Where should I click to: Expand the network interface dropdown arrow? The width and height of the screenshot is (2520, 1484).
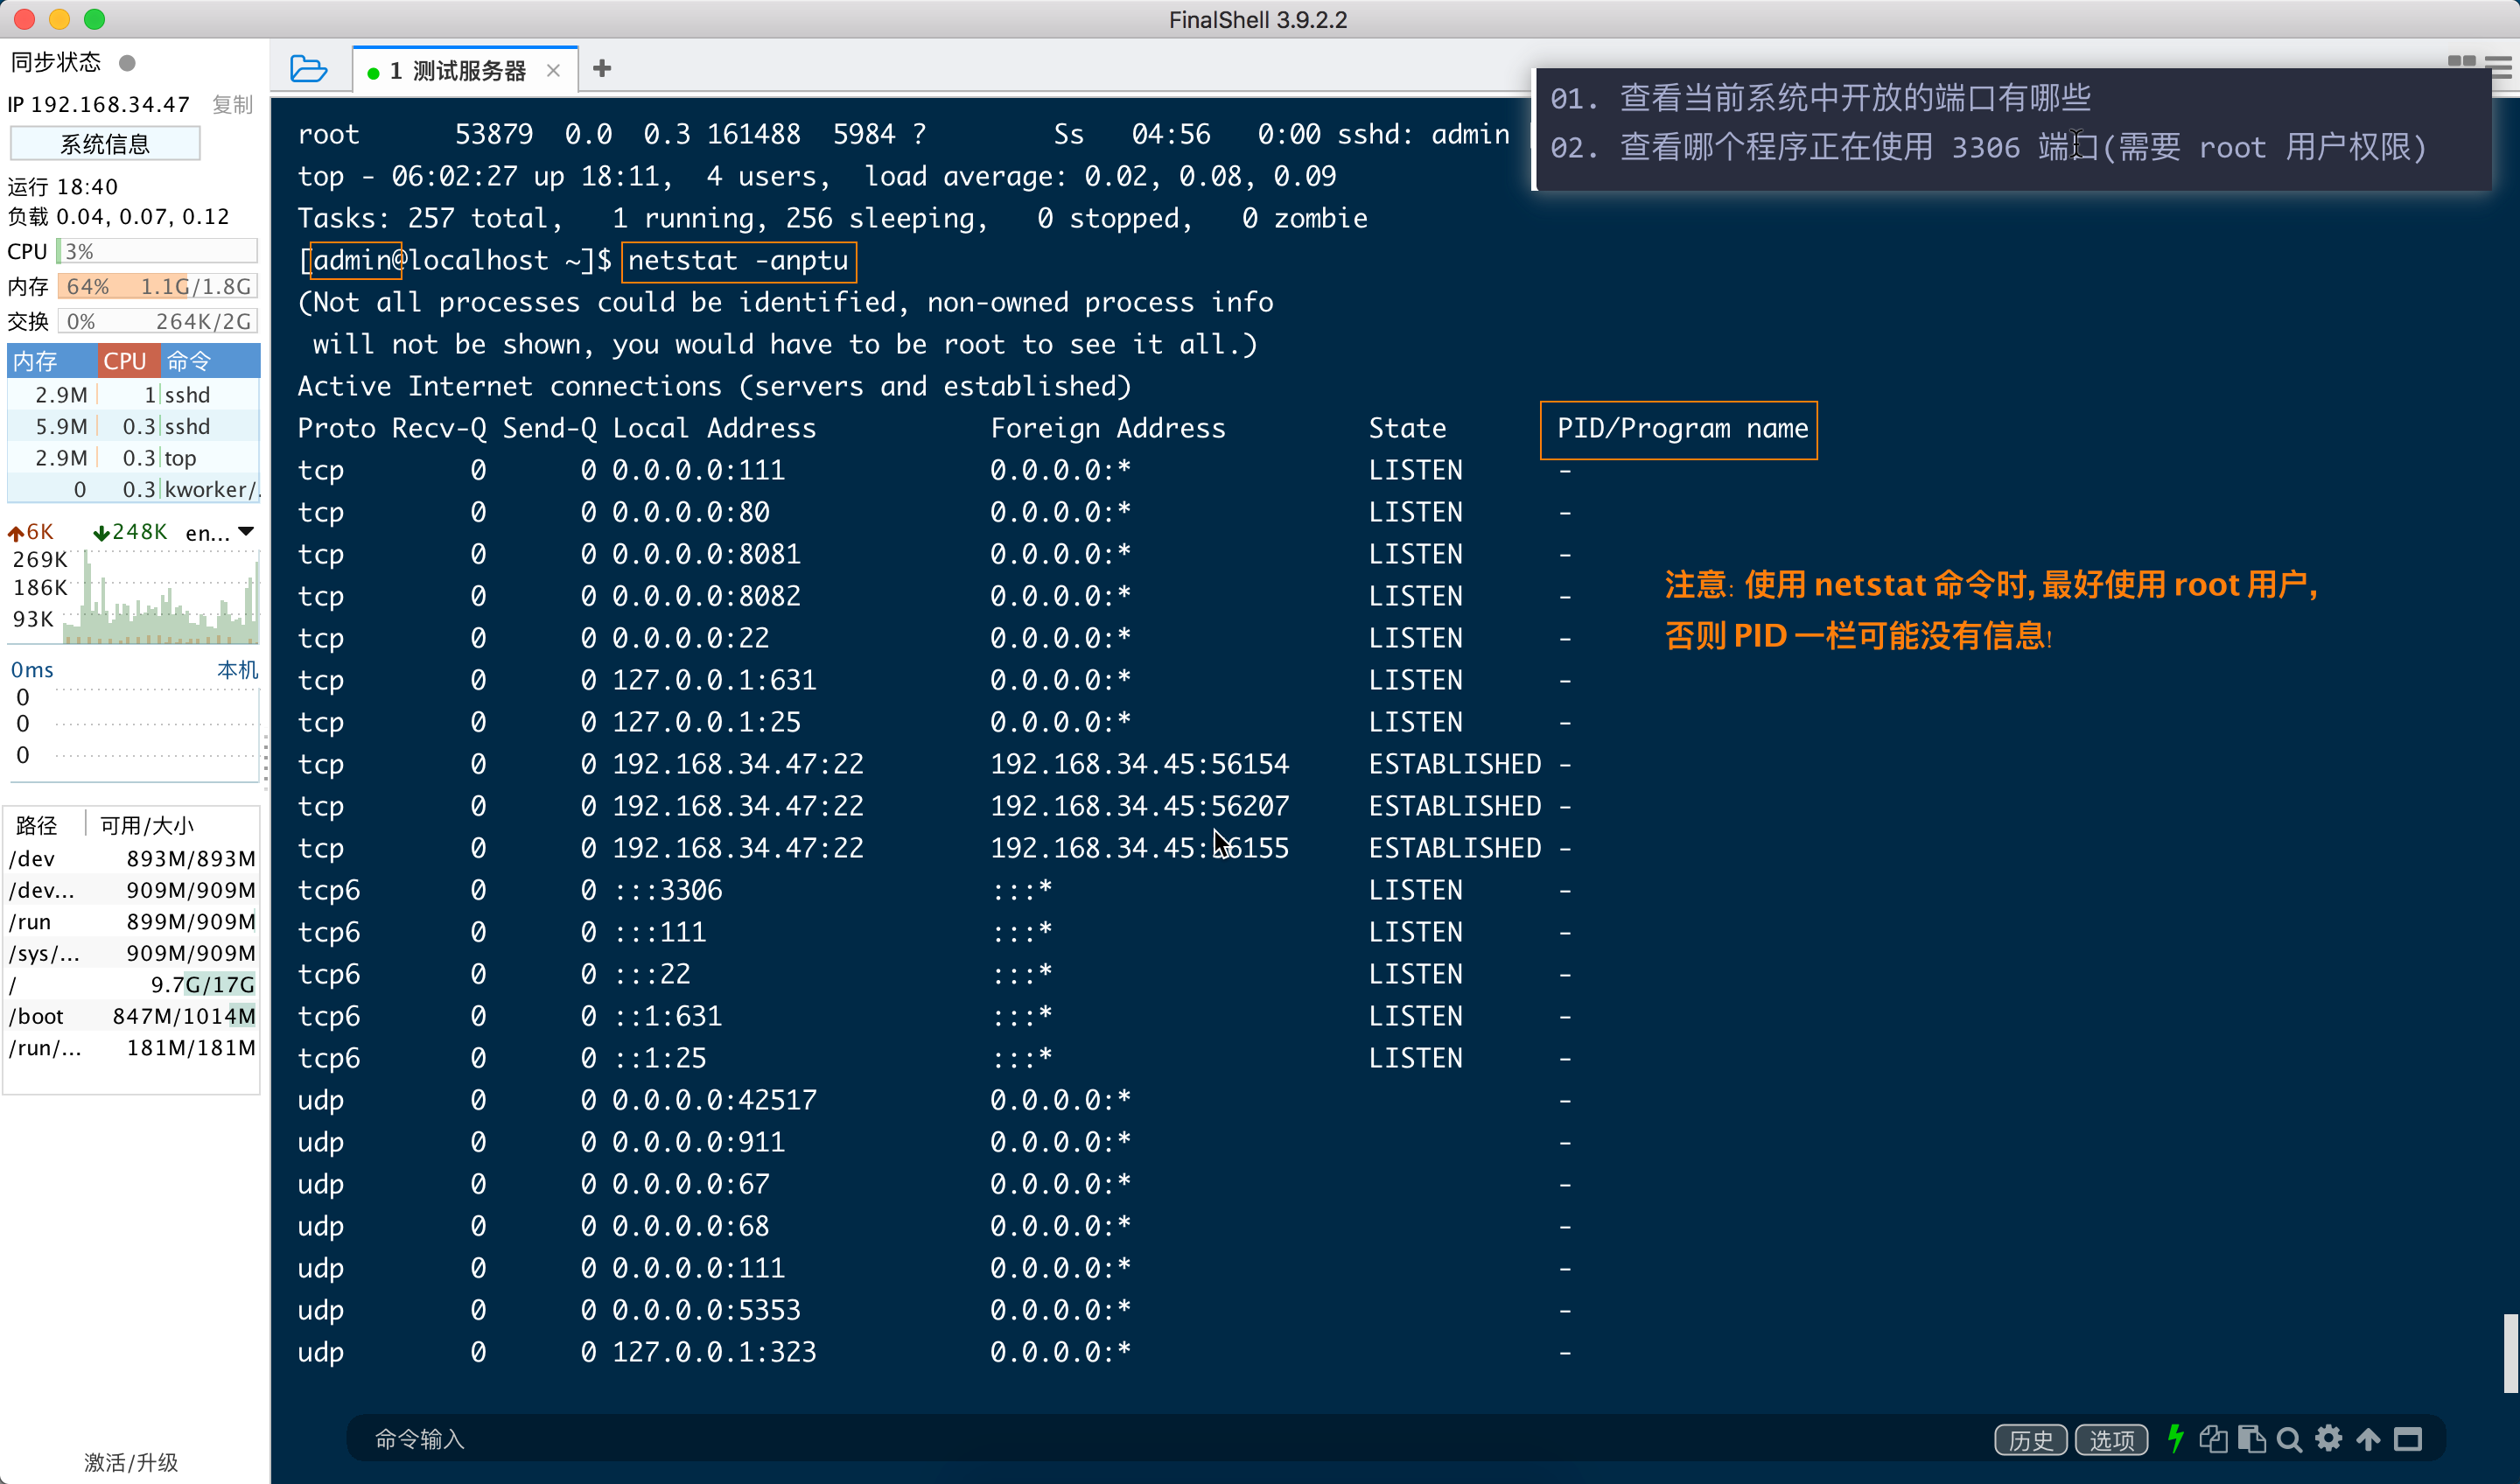(x=246, y=532)
